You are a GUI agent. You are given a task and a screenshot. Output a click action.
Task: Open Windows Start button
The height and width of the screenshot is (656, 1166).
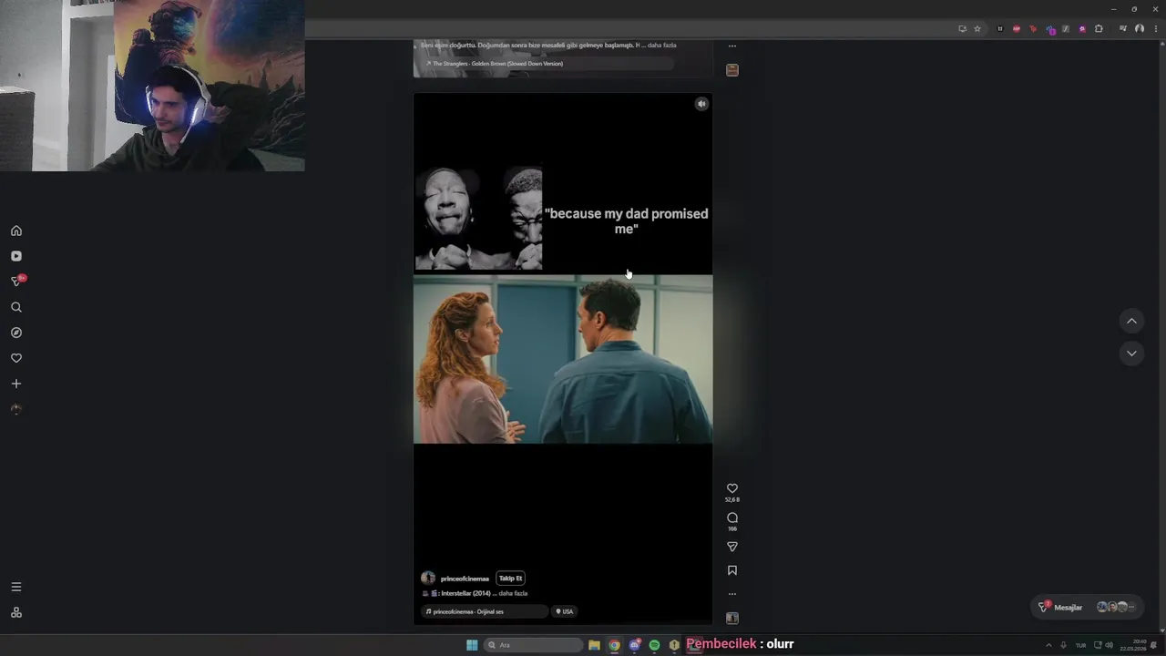[x=472, y=645]
